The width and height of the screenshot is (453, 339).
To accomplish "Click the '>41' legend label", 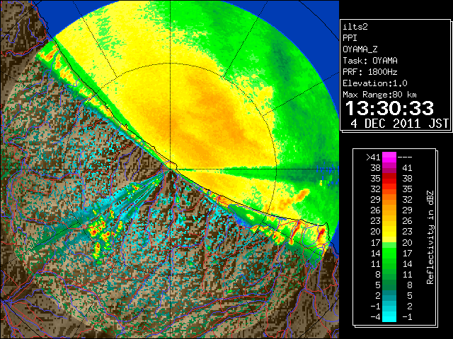I will (373, 157).
